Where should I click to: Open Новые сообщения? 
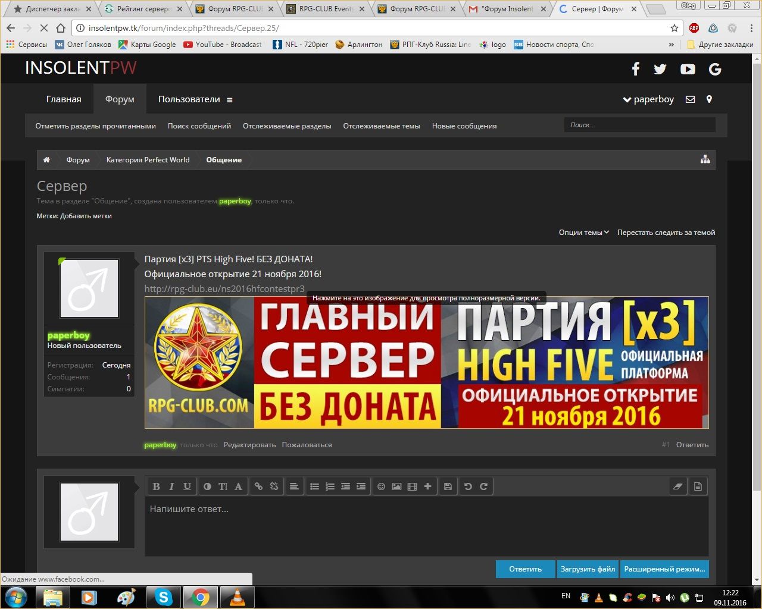tap(464, 126)
